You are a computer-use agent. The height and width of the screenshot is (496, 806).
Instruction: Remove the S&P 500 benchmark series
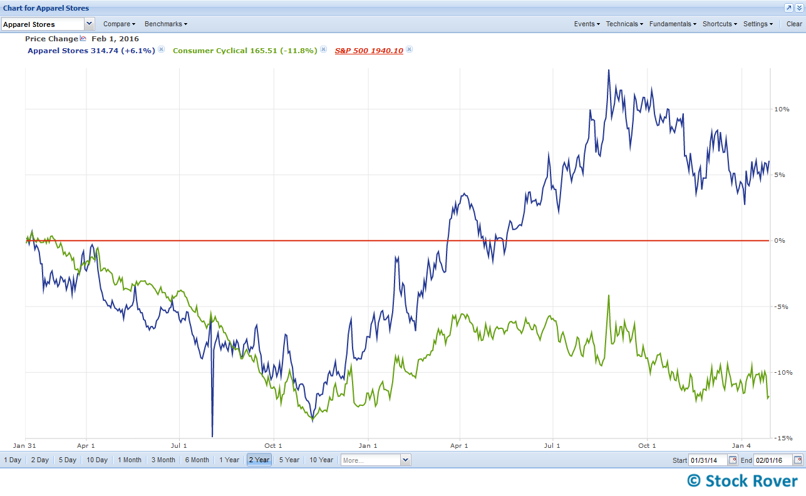(x=409, y=49)
